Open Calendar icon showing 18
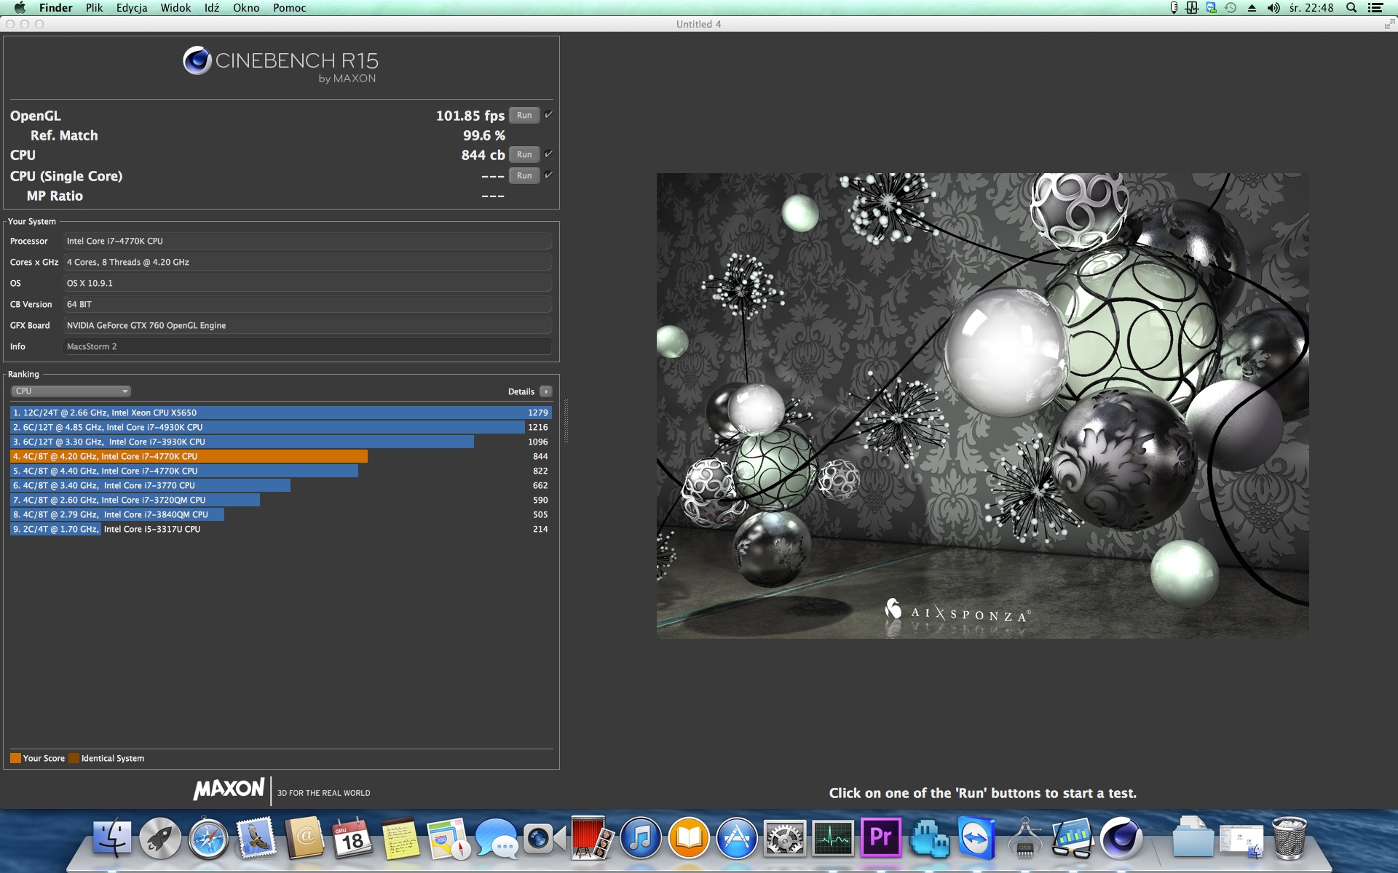 tap(352, 838)
